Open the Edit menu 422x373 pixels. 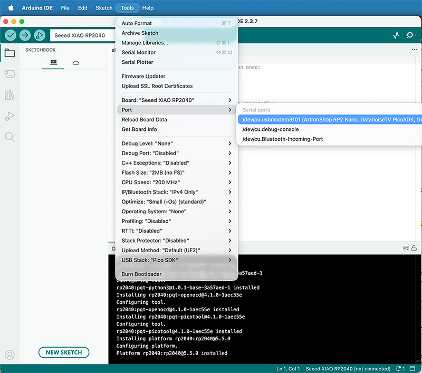[83, 8]
